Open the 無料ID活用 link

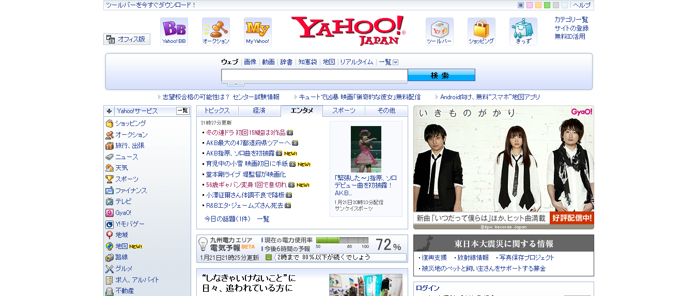point(570,36)
